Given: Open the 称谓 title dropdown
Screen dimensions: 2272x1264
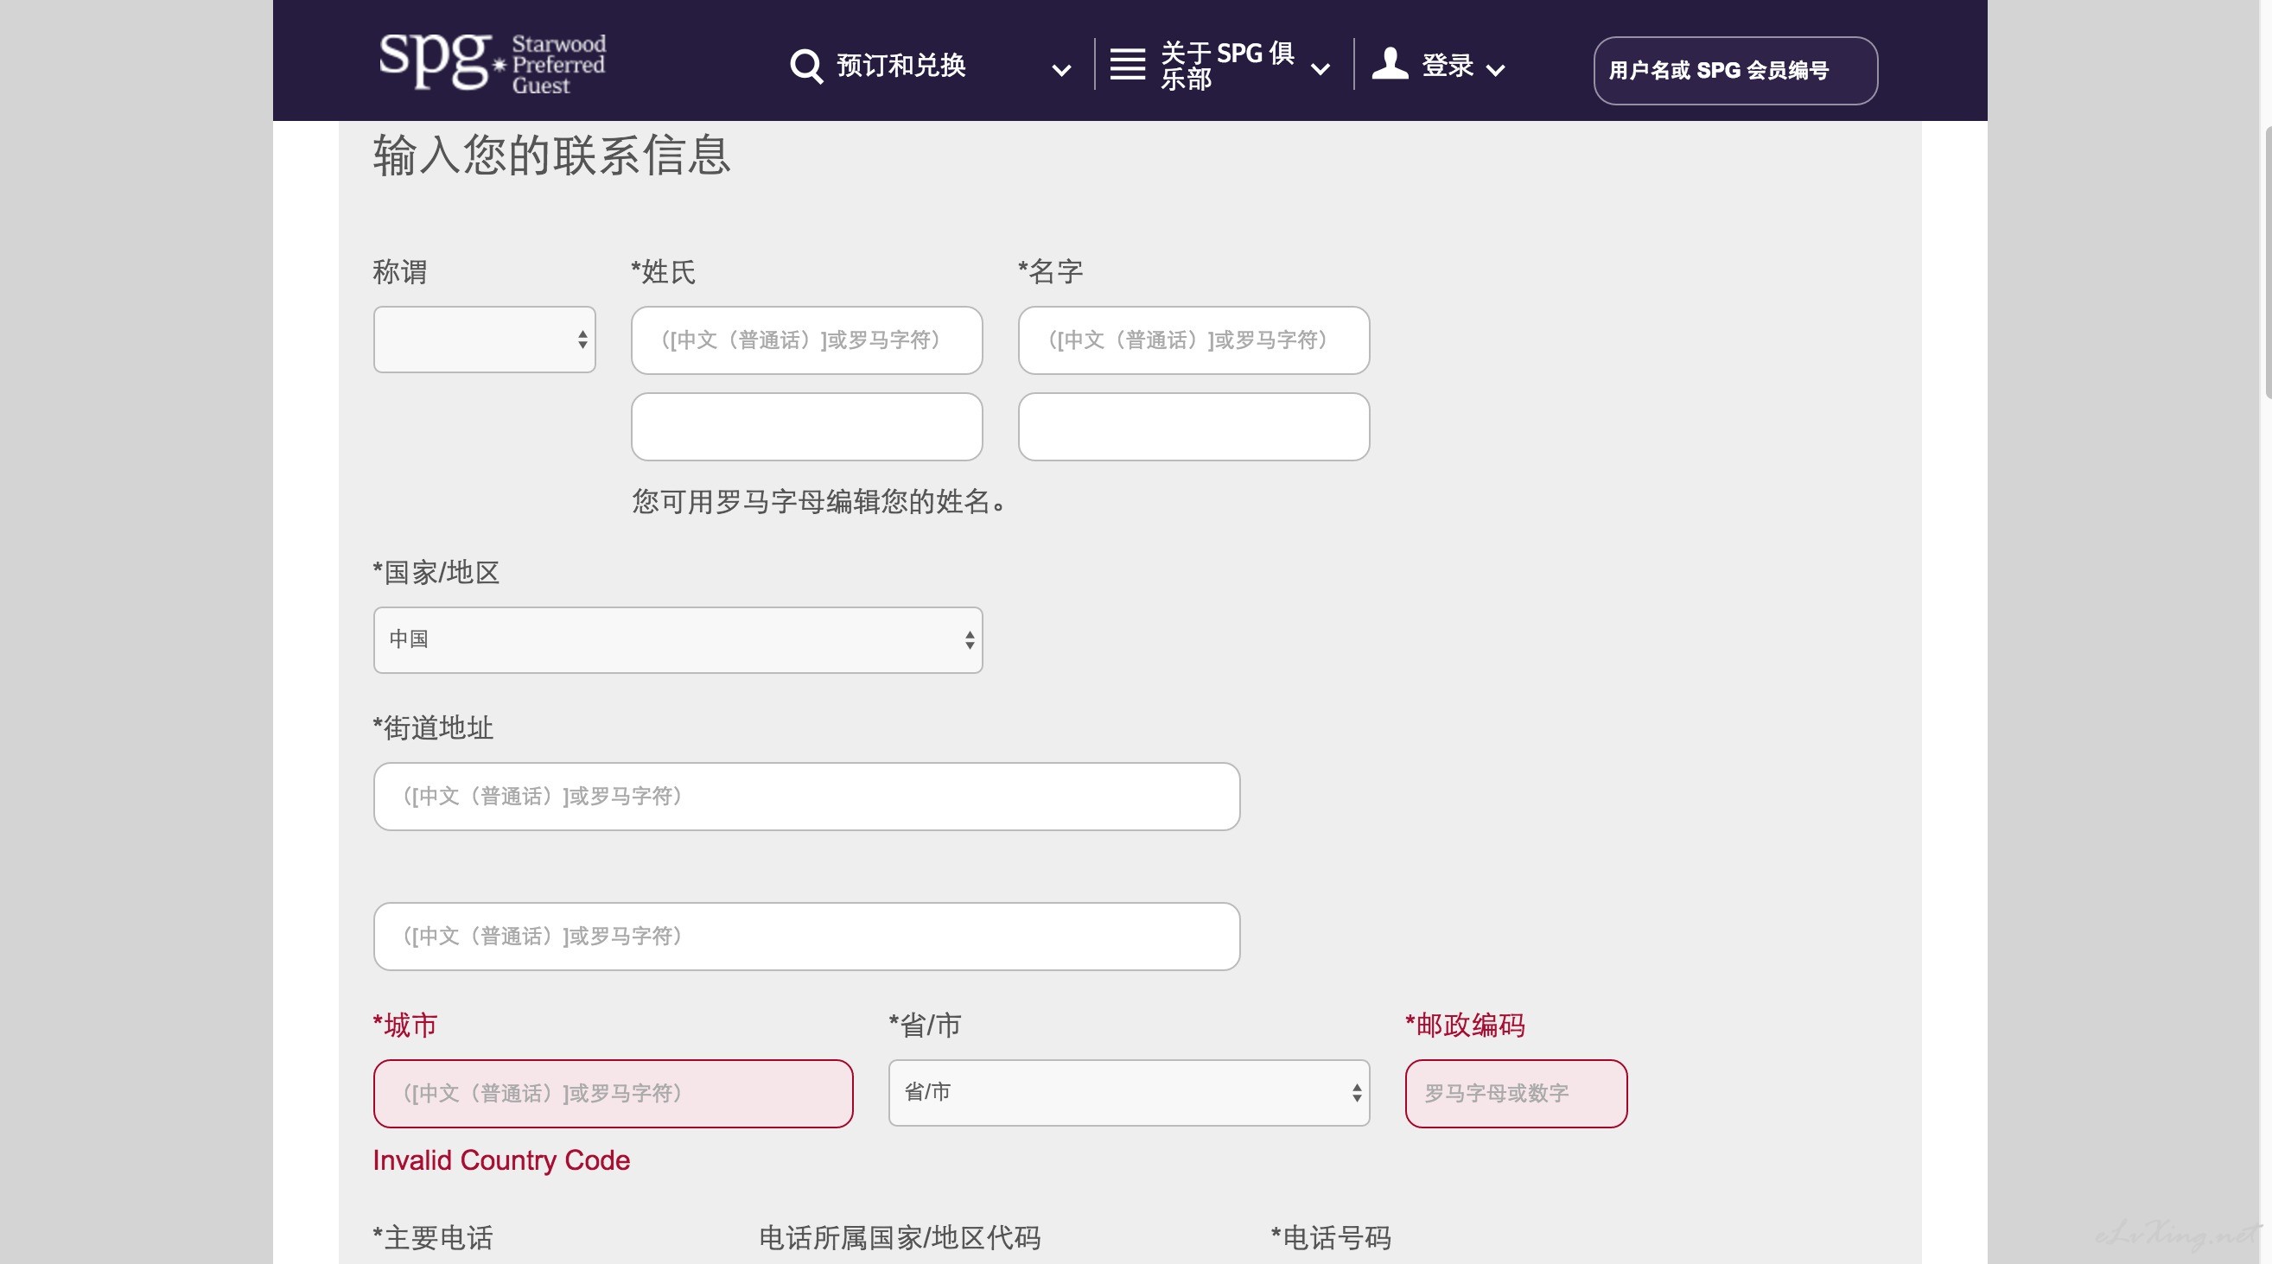Looking at the screenshot, I should pyautogui.click(x=484, y=340).
